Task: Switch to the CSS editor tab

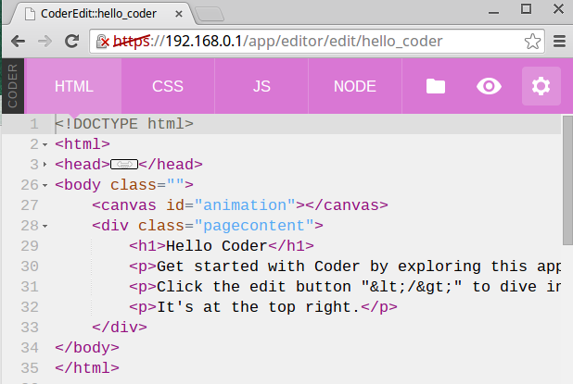Action: [168, 86]
